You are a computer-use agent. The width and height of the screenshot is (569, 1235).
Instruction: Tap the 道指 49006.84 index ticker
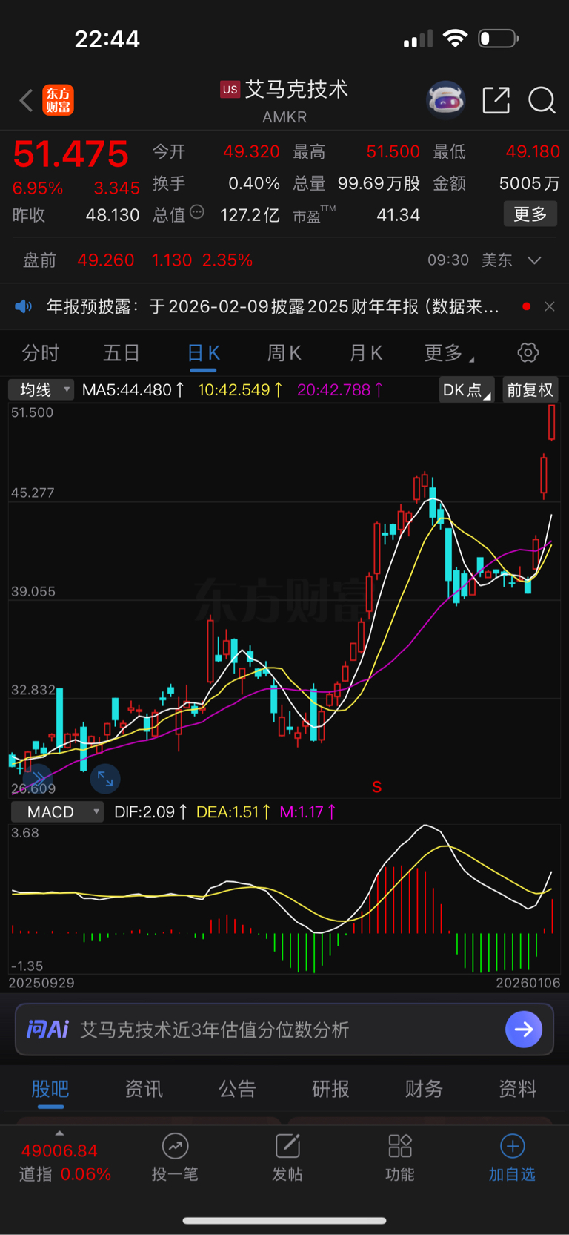65,1162
